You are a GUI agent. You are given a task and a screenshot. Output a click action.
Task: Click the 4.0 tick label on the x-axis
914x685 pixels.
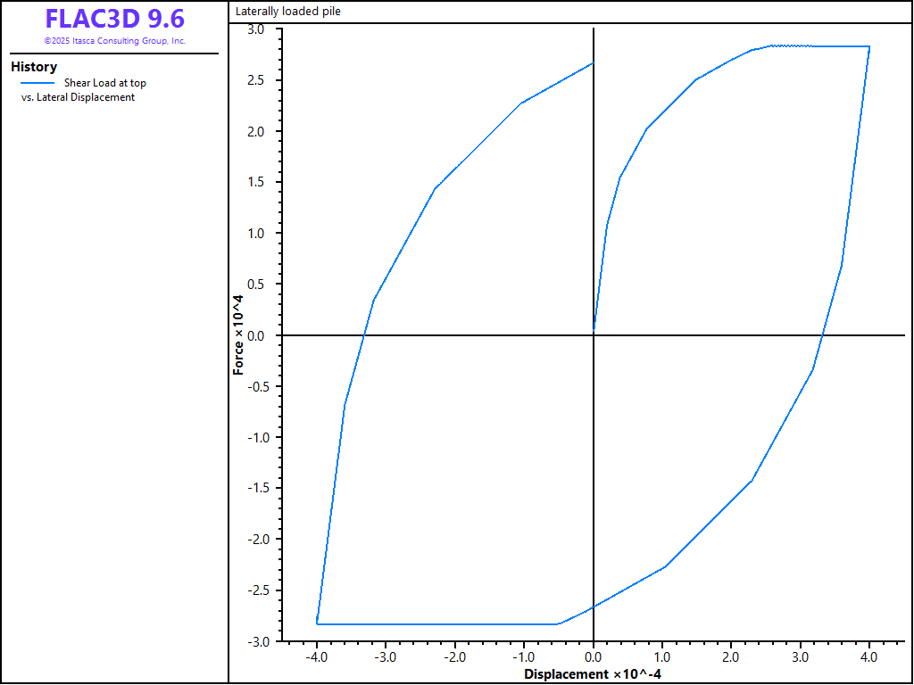click(868, 656)
